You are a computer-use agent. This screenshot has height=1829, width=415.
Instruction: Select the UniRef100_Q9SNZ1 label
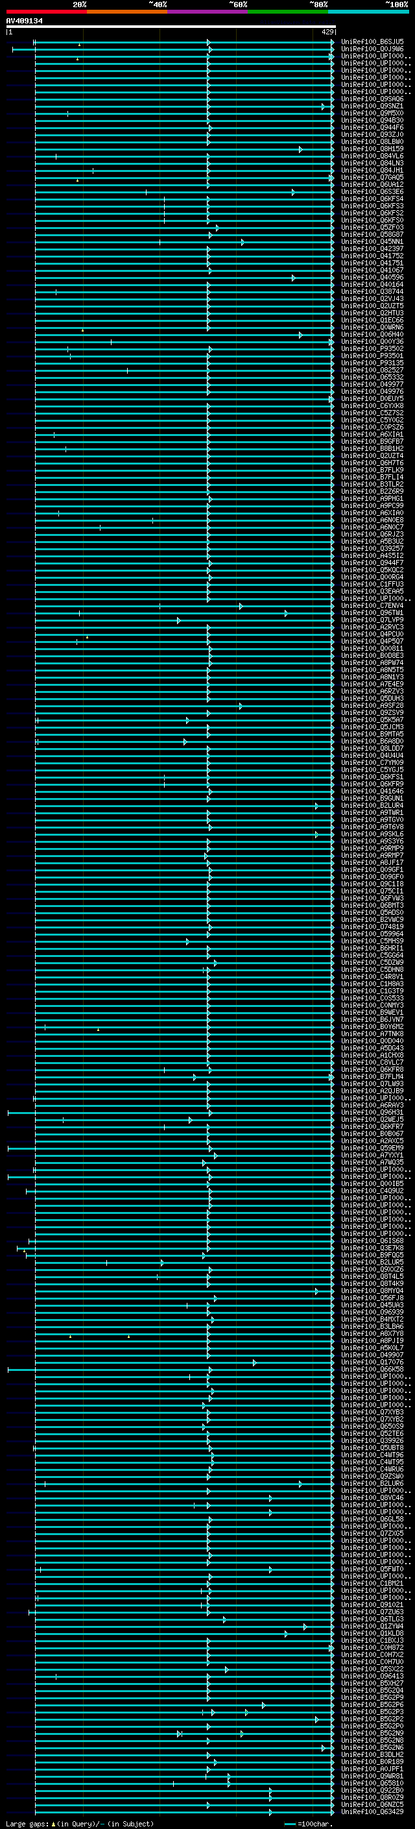click(372, 106)
